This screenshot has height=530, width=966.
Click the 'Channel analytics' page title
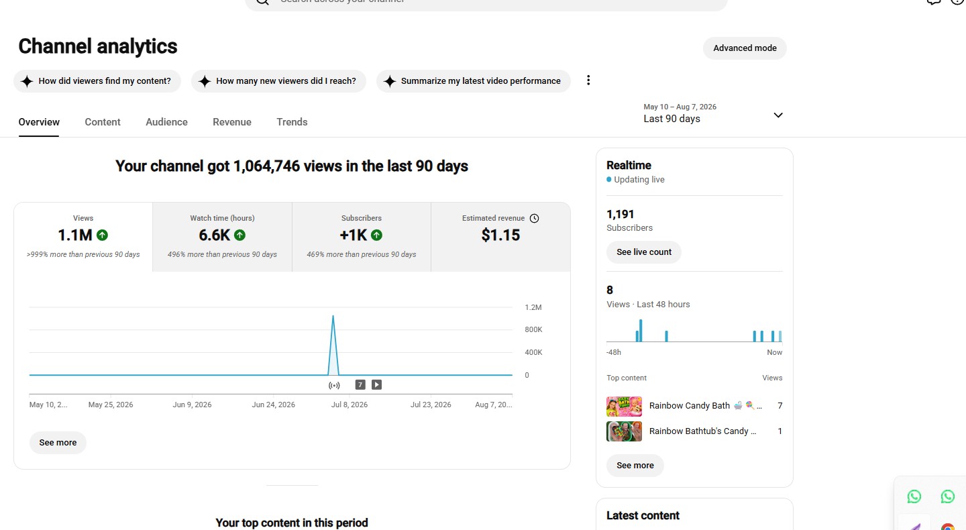click(98, 46)
